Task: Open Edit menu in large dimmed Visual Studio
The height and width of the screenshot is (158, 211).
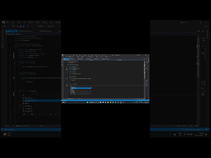Action: point(13,22)
